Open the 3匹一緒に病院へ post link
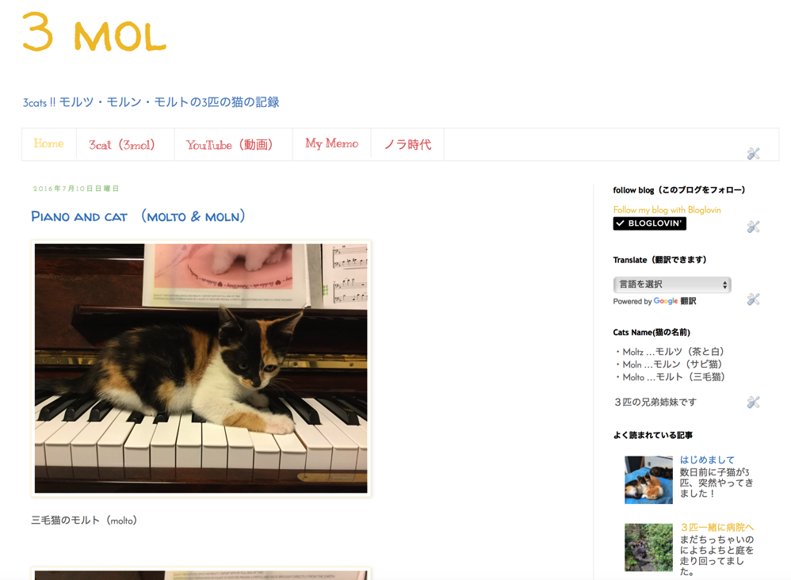Screen dimensions: 791x580 tap(716, 527)
